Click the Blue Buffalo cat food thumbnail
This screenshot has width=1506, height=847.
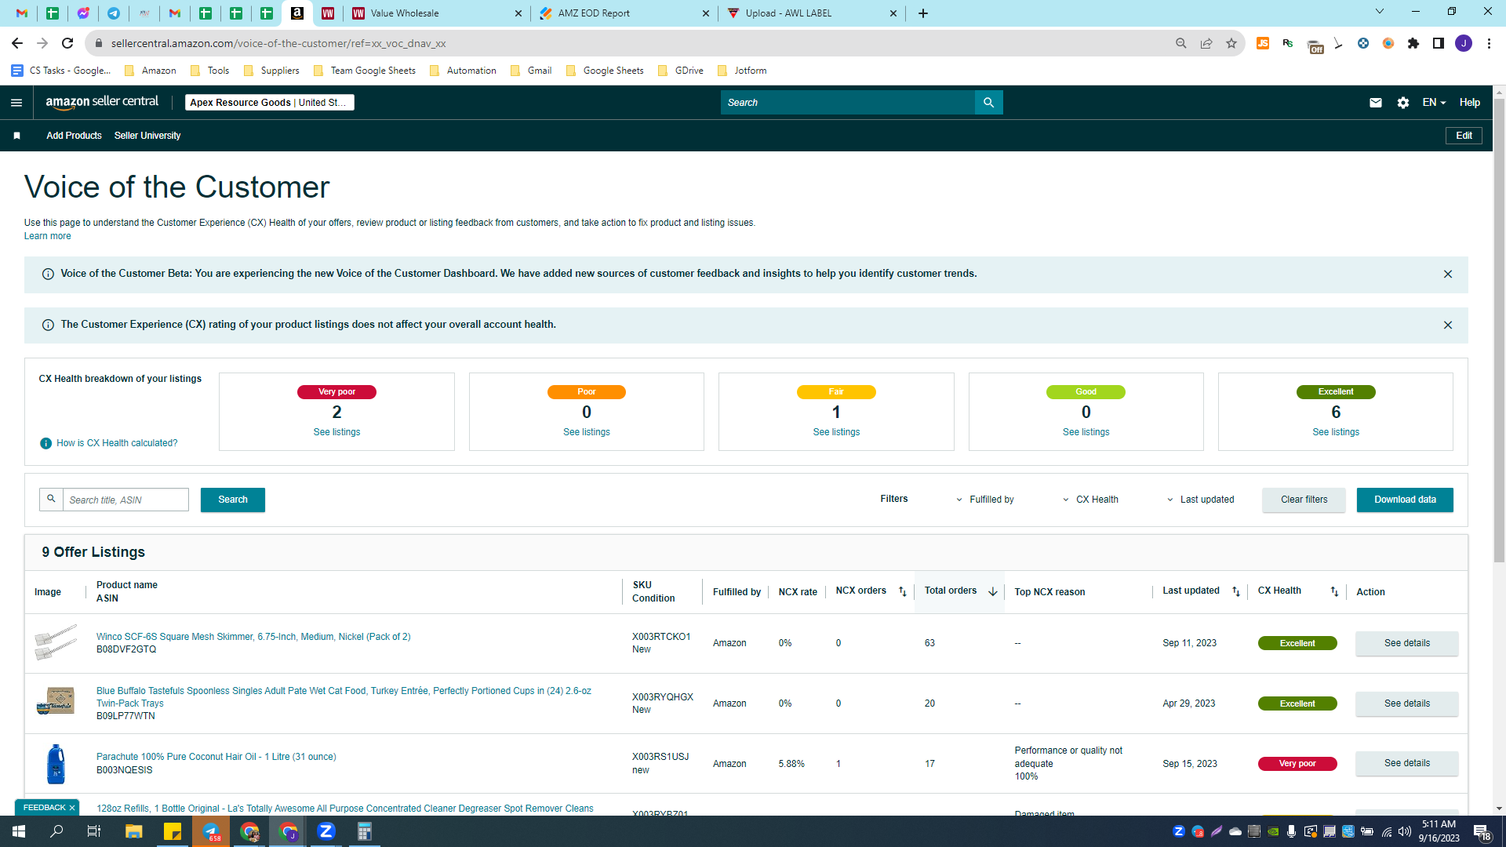click(x=56, y=700)
